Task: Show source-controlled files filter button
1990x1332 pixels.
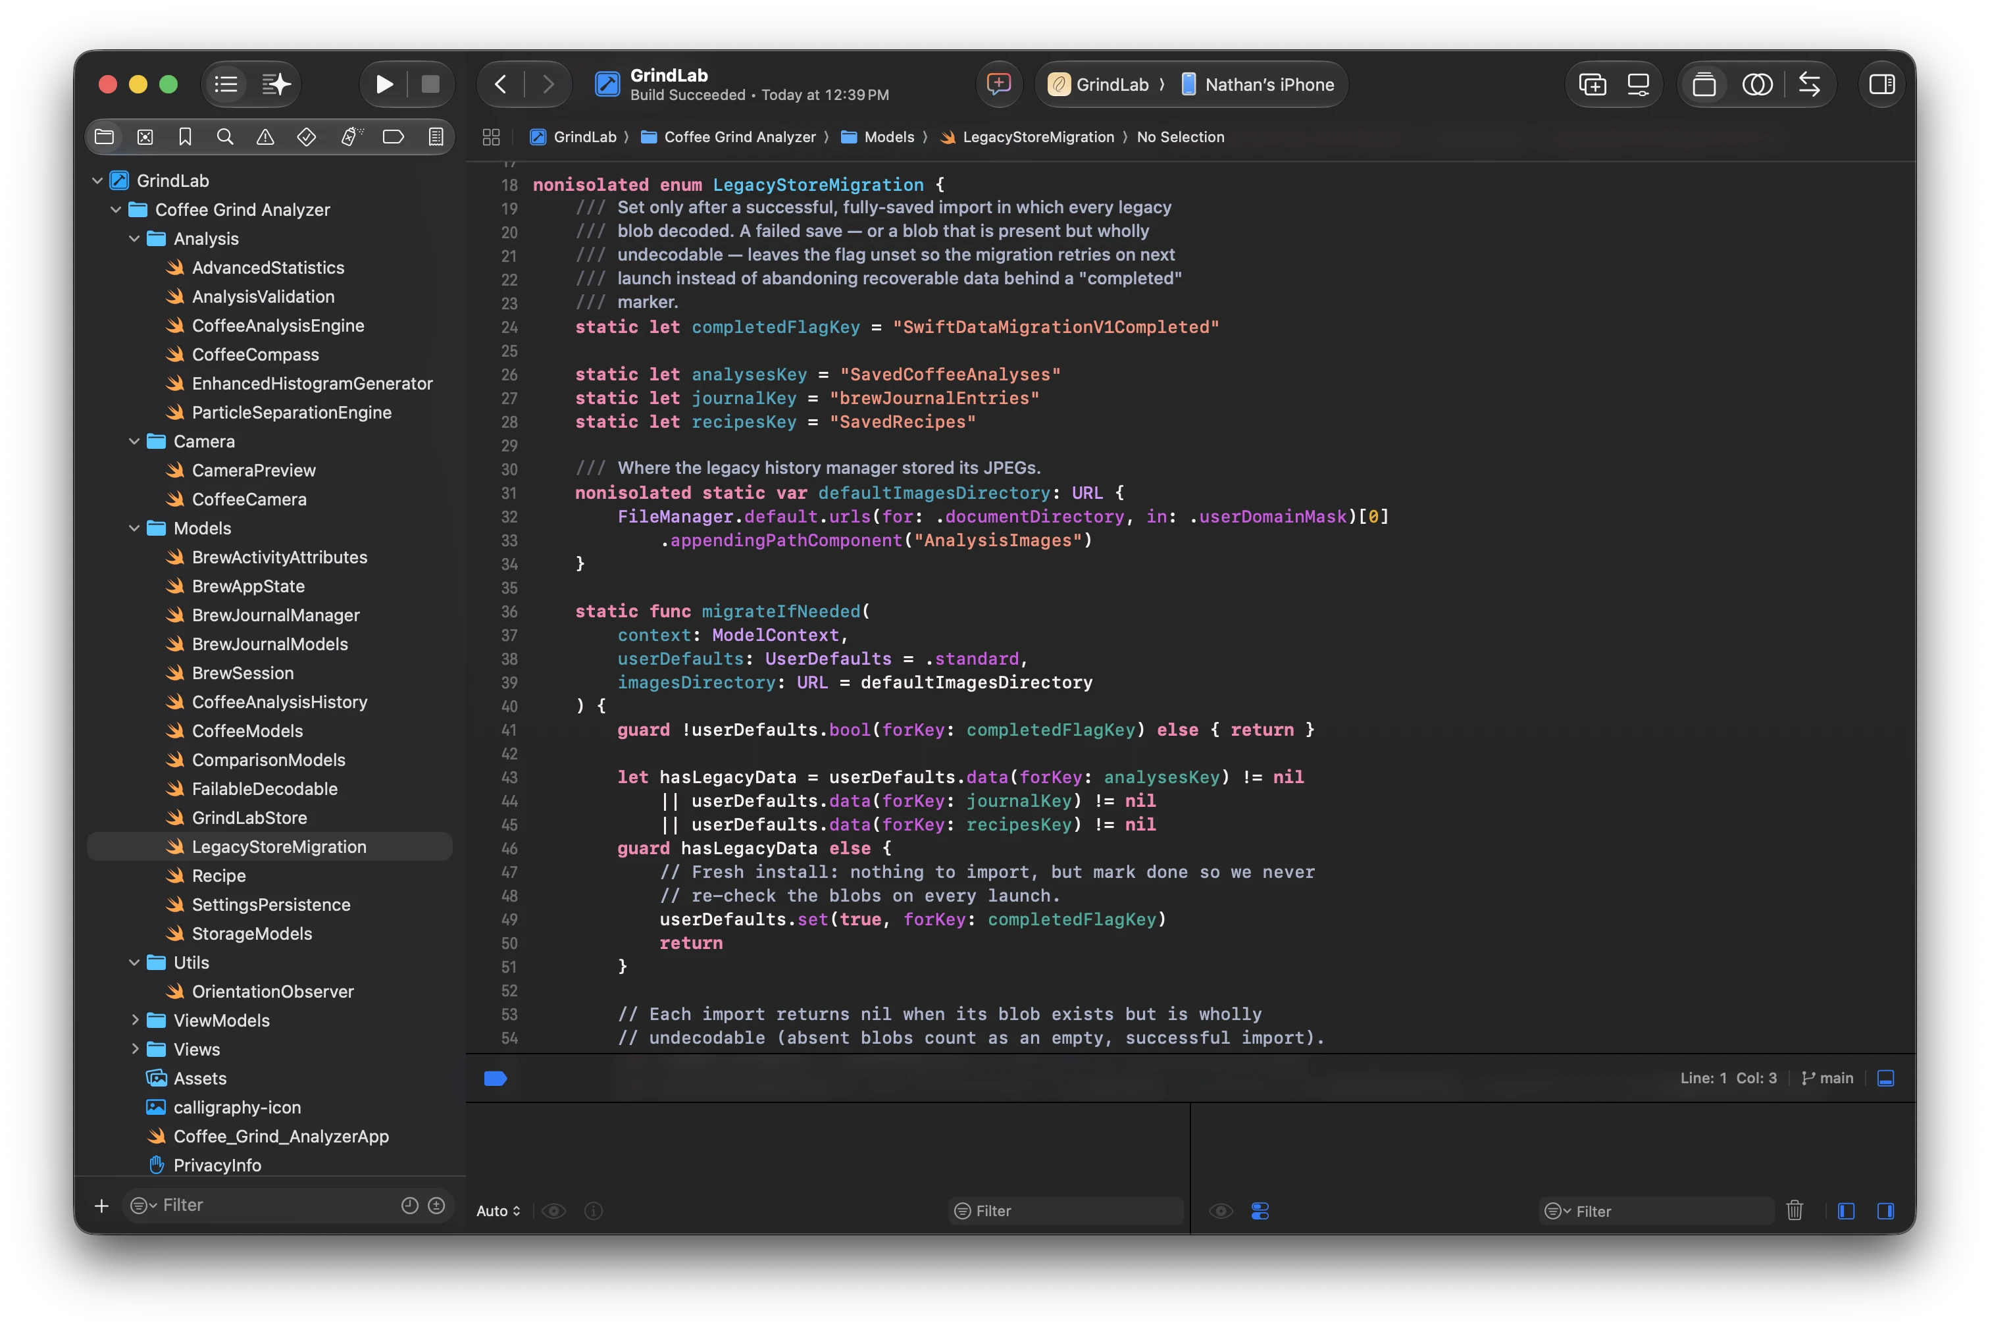Action: (436, 1204)
